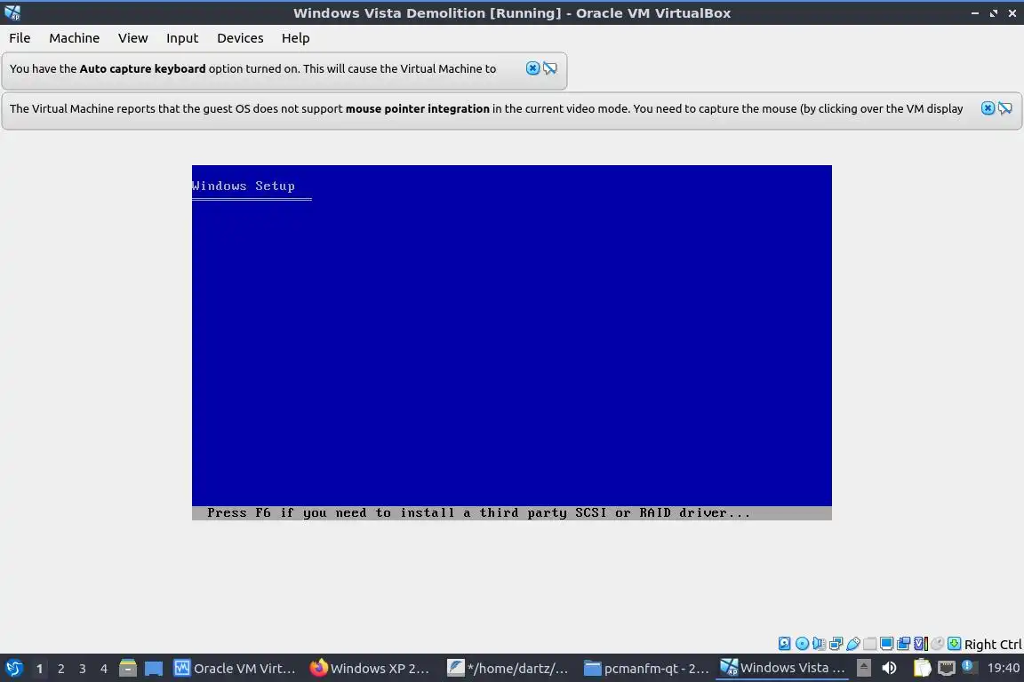Click the VirtualBox window title bar icon
This screenshot has width=1024, height=682.
click(x=12, y=12)
